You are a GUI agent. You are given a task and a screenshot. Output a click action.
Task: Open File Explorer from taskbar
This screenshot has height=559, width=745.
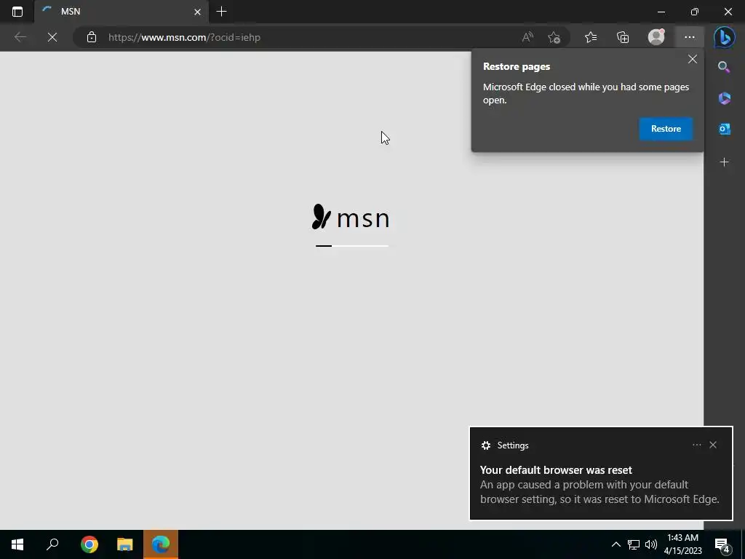[x=125, y=544]
